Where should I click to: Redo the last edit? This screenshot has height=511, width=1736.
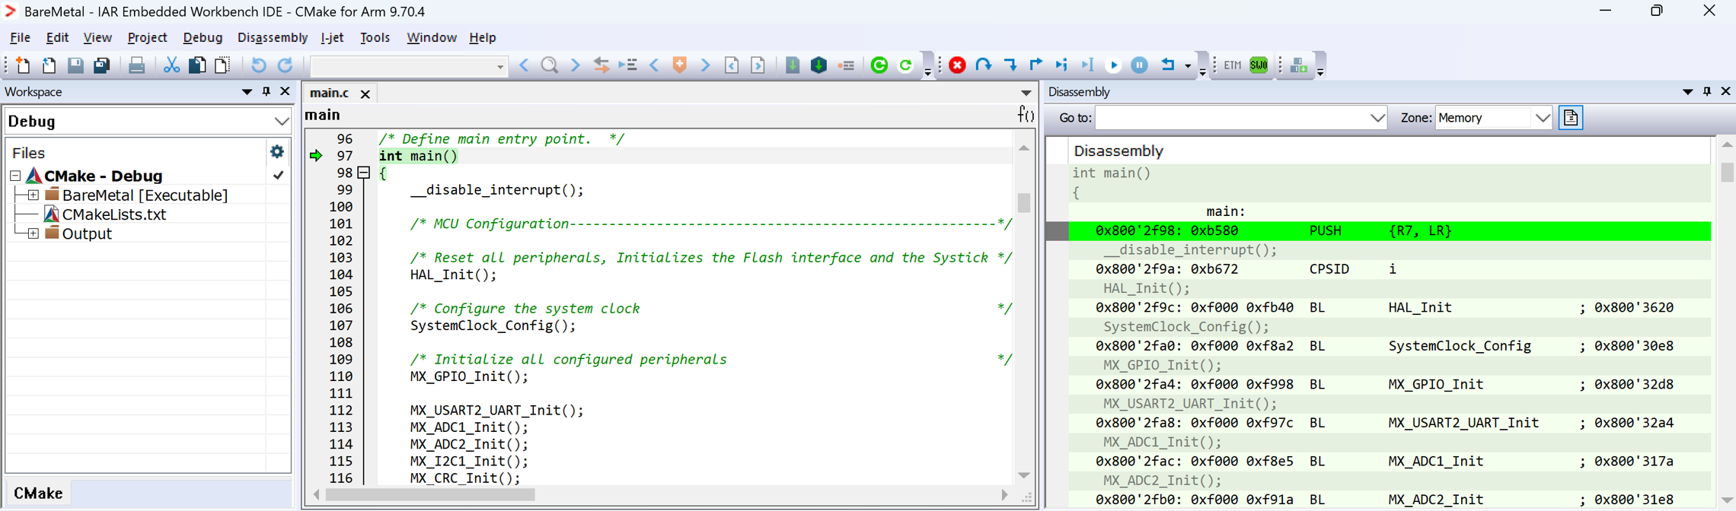(x=286, y=65)
